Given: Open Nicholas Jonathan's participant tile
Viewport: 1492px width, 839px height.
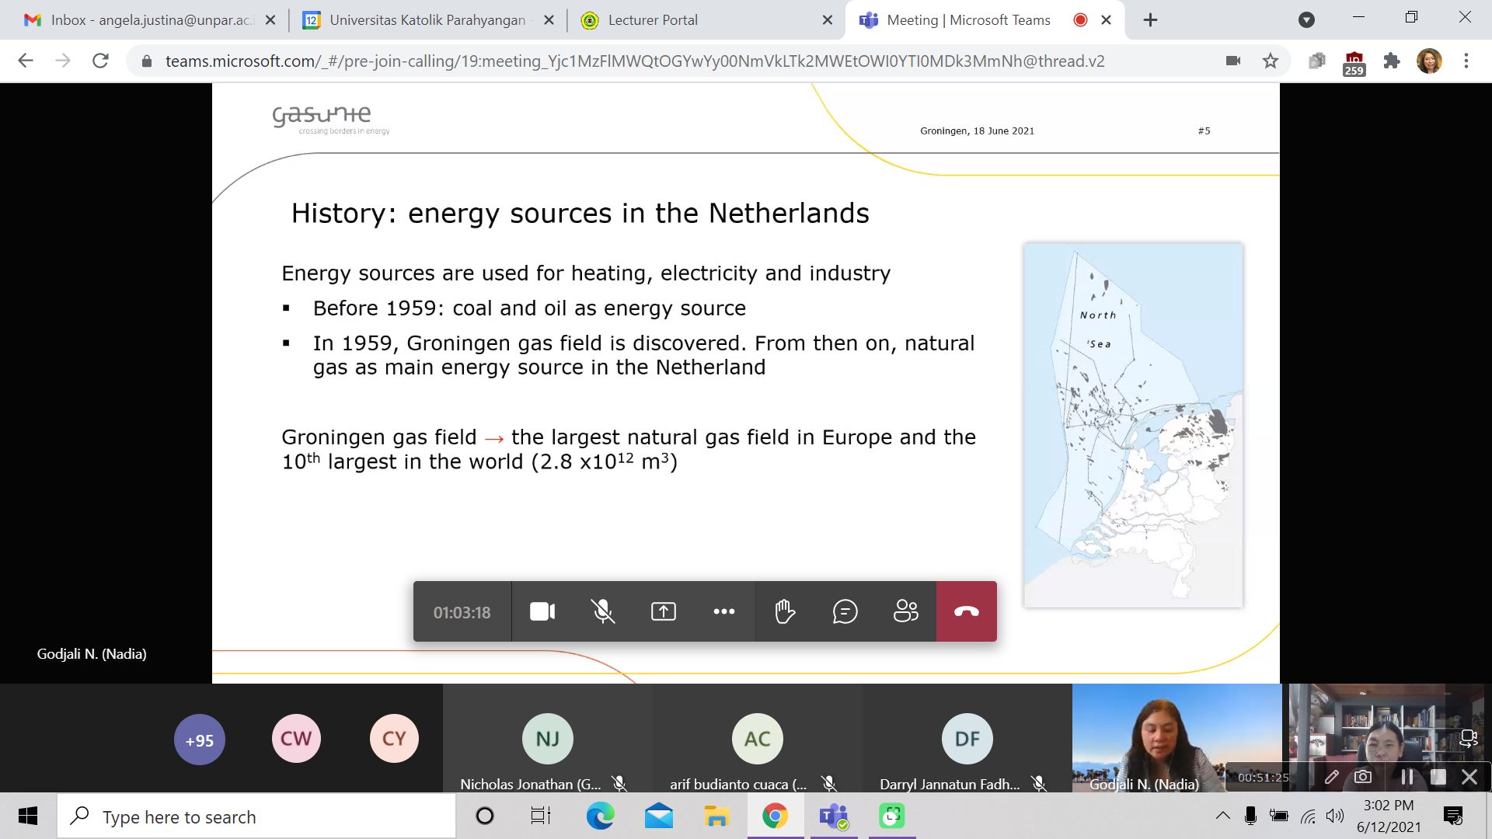Looking at the screenshot, I should 546,739.
